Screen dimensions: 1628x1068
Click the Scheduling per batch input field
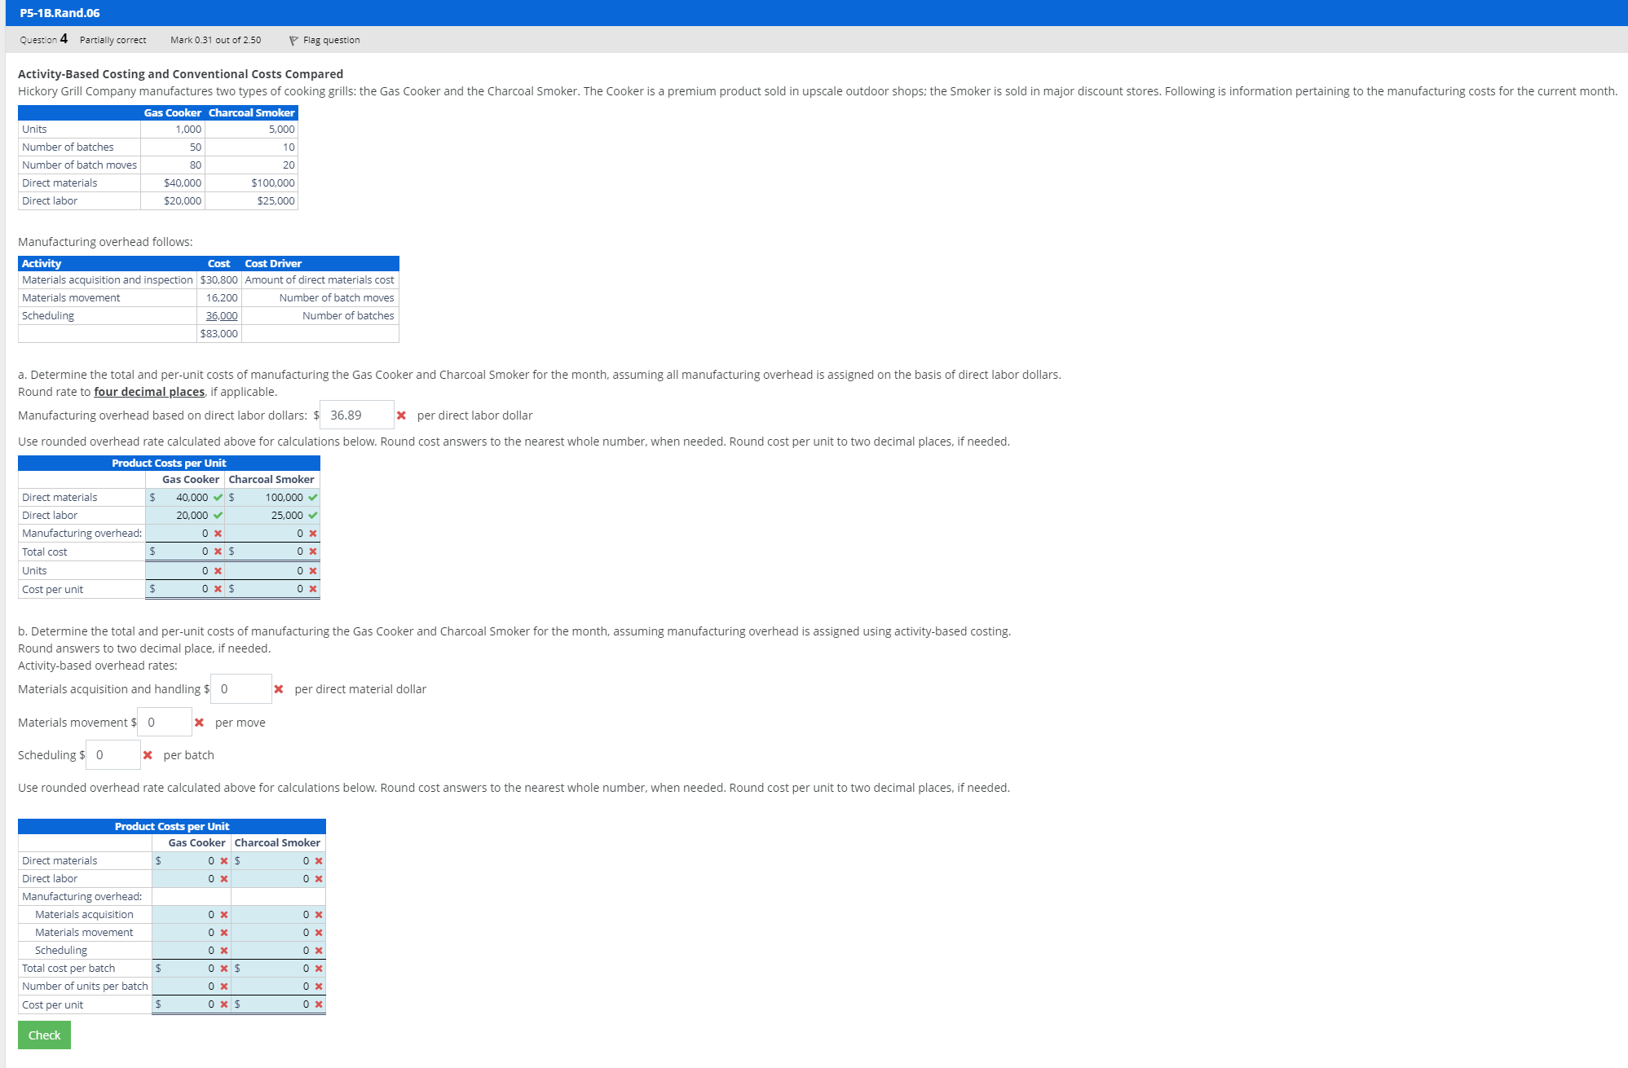[x=113, y=755]
